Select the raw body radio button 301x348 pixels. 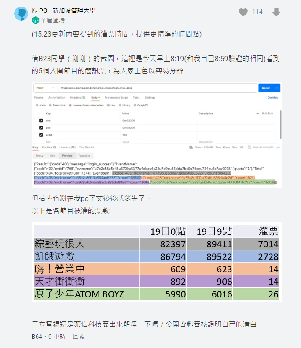pos(108,105)
